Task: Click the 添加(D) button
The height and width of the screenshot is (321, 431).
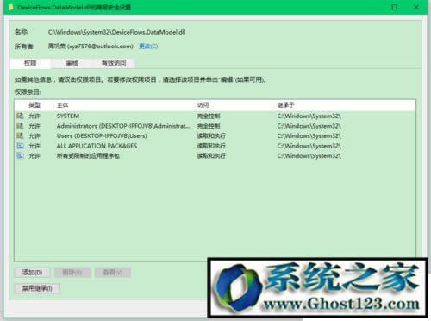Action: 32,273
